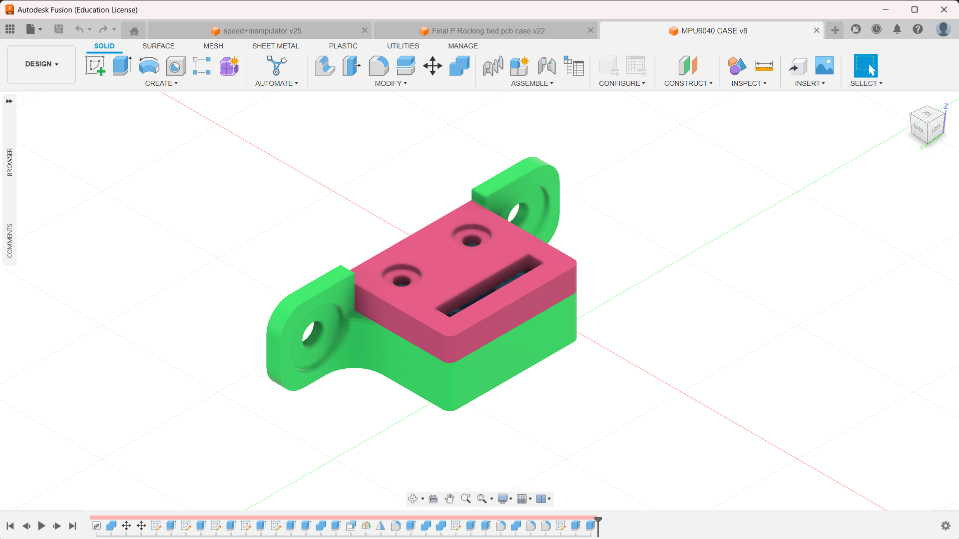Click the Joint icon in Assemble

[546, 66]
